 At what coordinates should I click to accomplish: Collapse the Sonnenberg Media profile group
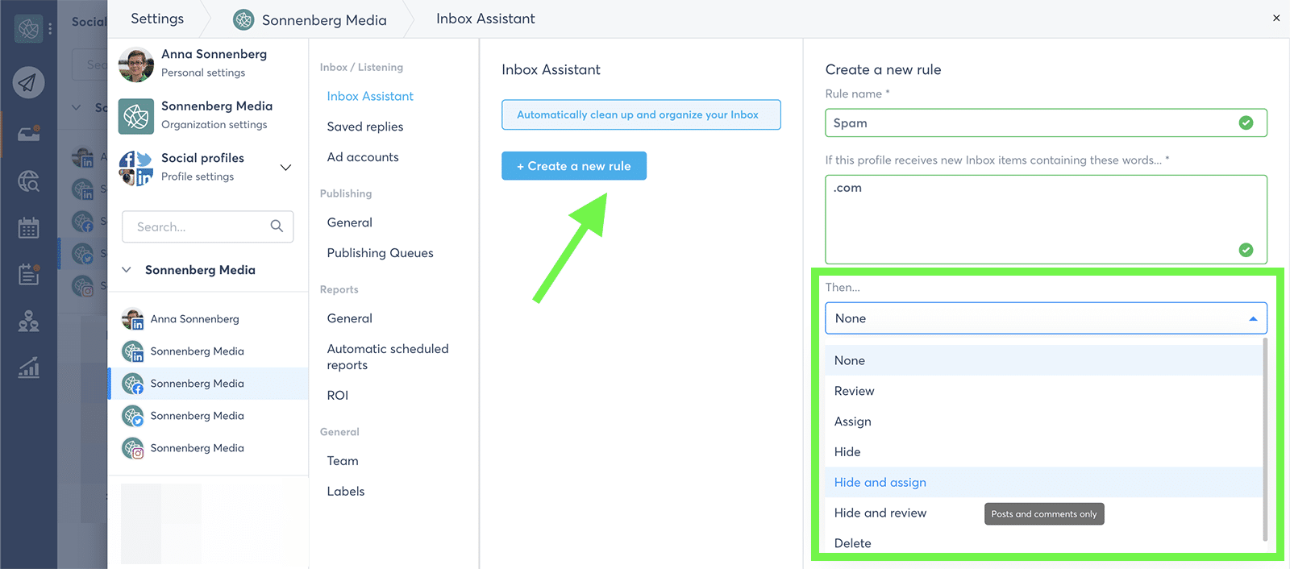[127, 270]
